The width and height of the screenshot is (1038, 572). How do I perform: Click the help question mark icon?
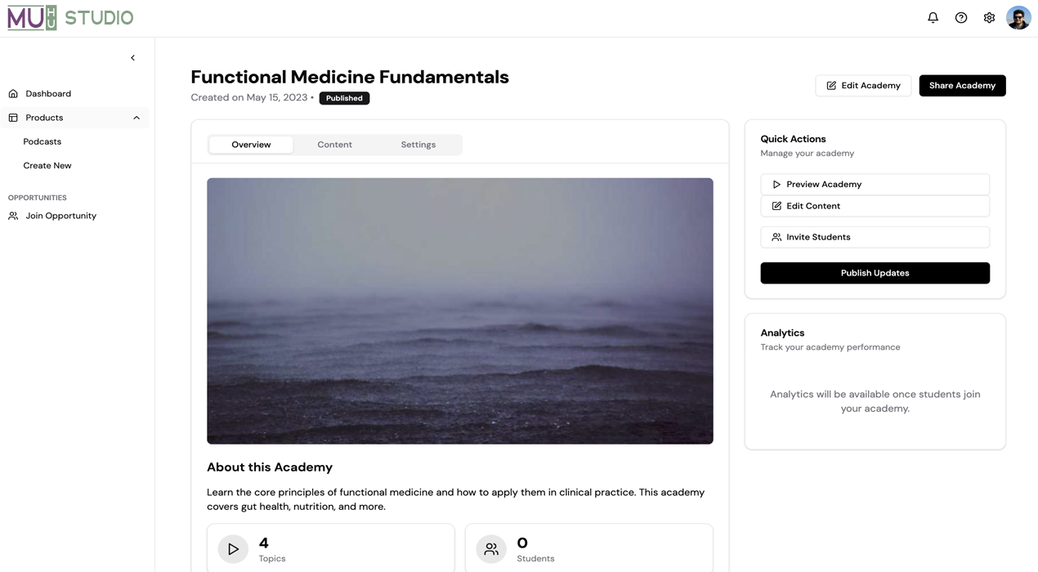961,17
